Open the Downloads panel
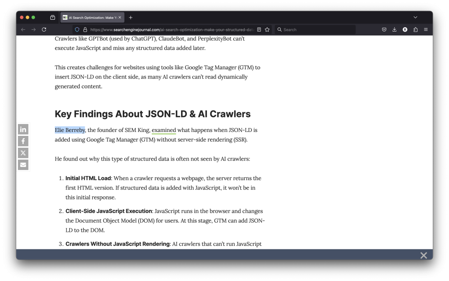This screenshot has height=281, width=449. (394, 29)
